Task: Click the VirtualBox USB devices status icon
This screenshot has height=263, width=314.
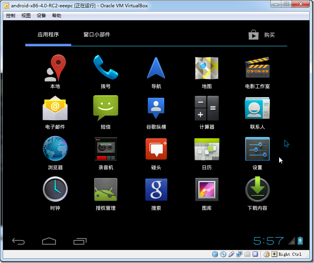Action: click(x=231, y=254)
